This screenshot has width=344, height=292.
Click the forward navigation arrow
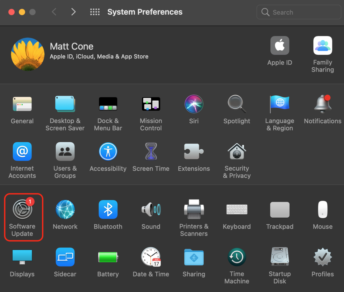point(74,12)
